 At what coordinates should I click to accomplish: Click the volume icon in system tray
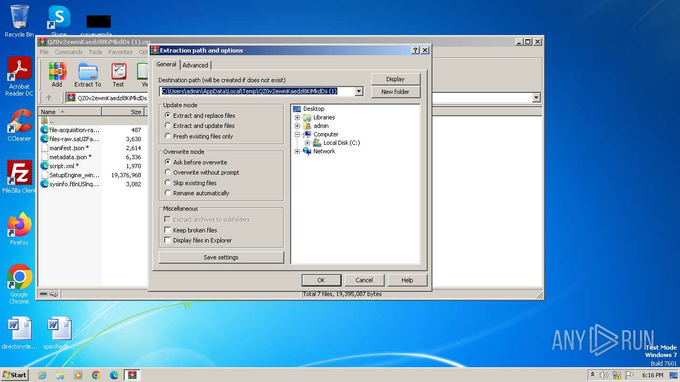click(604, 375)
